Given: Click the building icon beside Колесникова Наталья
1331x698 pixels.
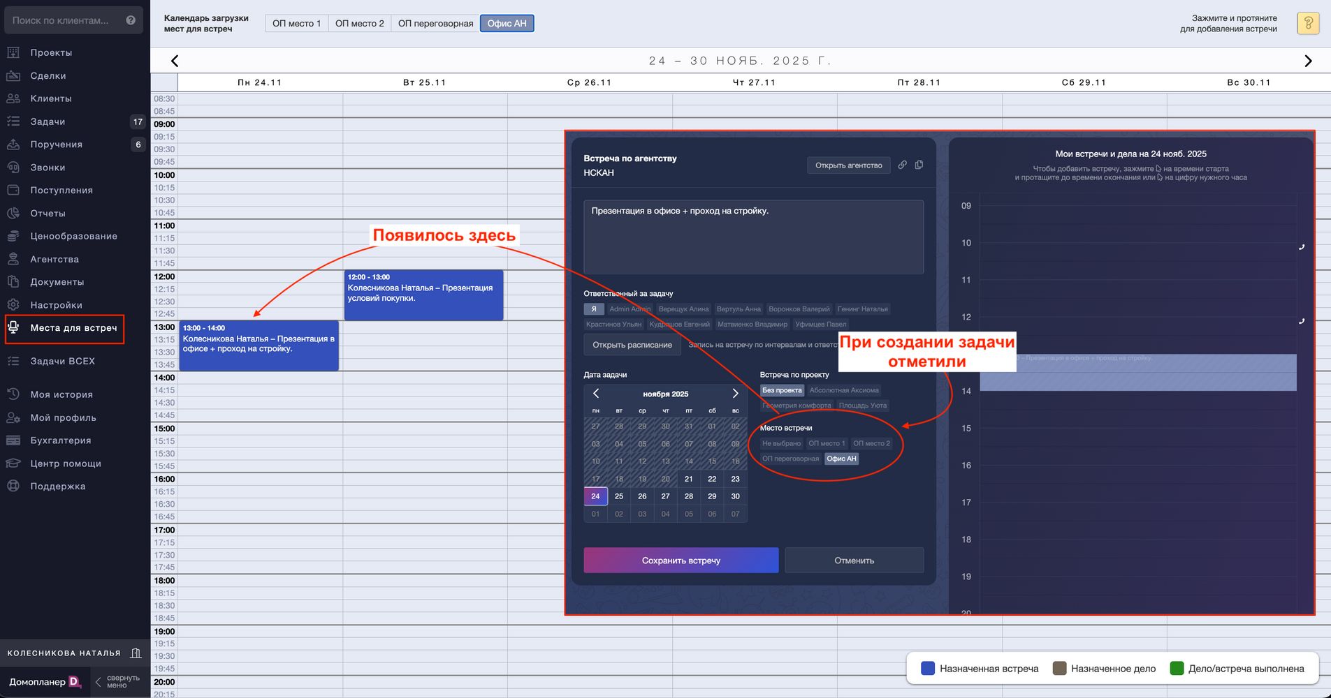Looking at the screenshot, I should 136,653.
